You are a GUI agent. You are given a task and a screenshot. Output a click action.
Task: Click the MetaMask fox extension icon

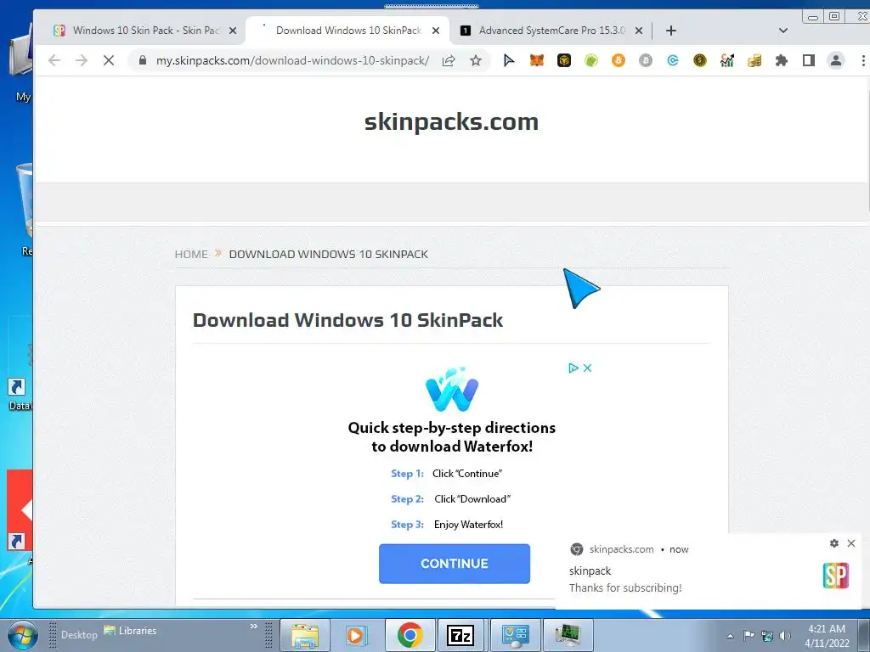tap(537, 60)
